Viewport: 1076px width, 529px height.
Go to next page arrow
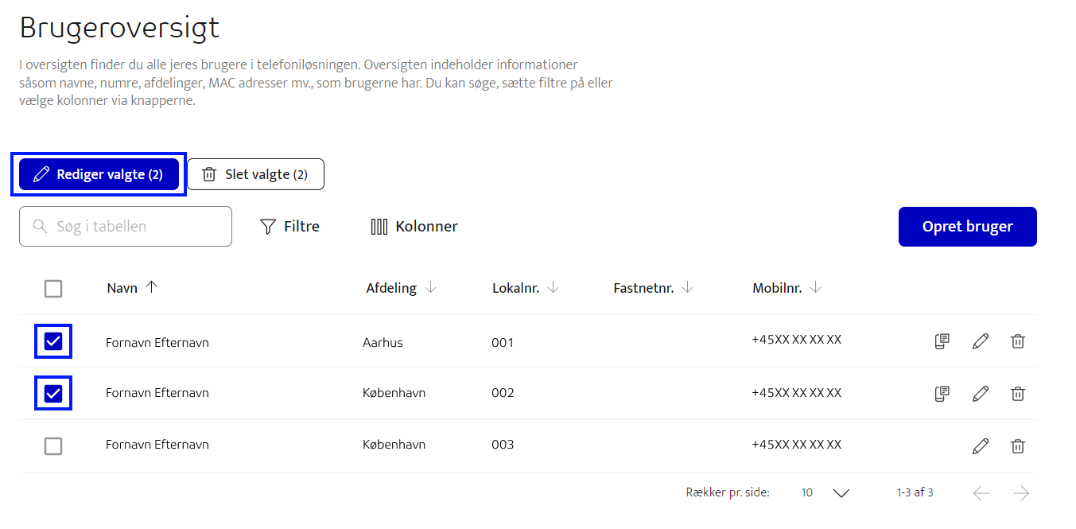1021,493
